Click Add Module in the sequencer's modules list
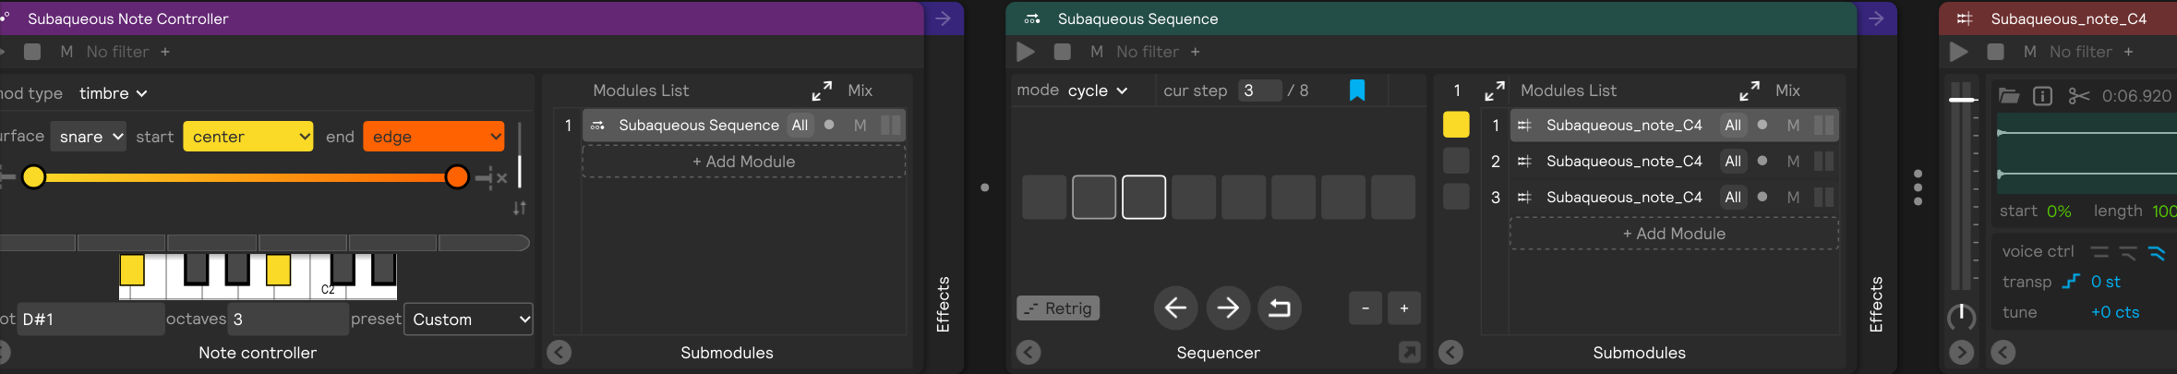 (1673, 234)
